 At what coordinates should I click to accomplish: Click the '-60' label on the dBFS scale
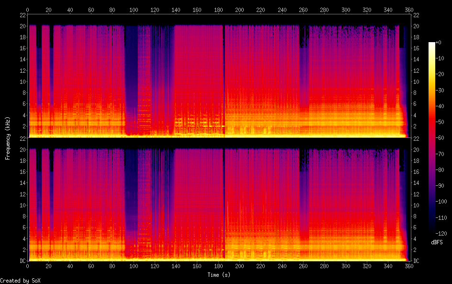coord(440,138)
